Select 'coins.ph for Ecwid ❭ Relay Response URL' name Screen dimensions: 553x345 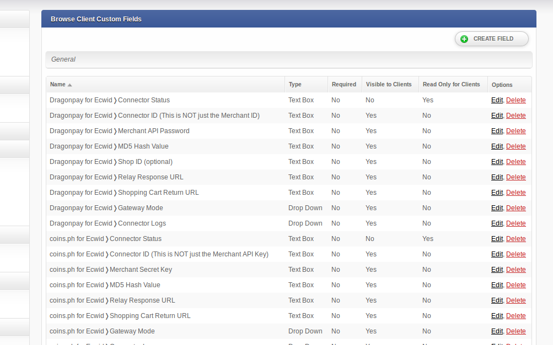112,300
